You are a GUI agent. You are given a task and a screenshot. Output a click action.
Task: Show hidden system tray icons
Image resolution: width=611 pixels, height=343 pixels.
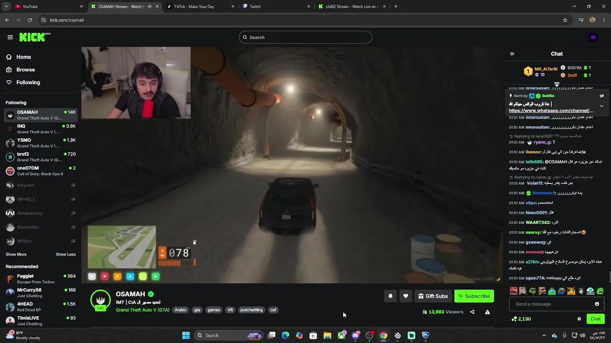click(544, 335)
